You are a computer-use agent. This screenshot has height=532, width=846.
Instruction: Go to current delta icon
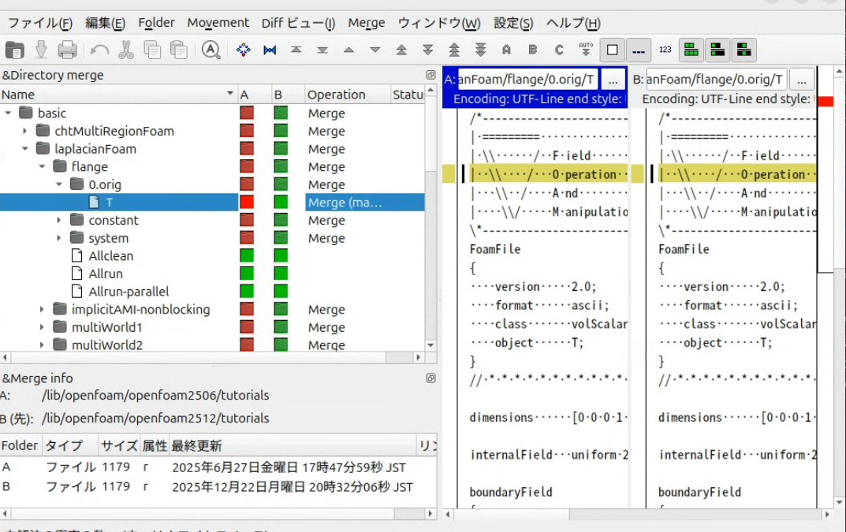[x=244, y=50]
